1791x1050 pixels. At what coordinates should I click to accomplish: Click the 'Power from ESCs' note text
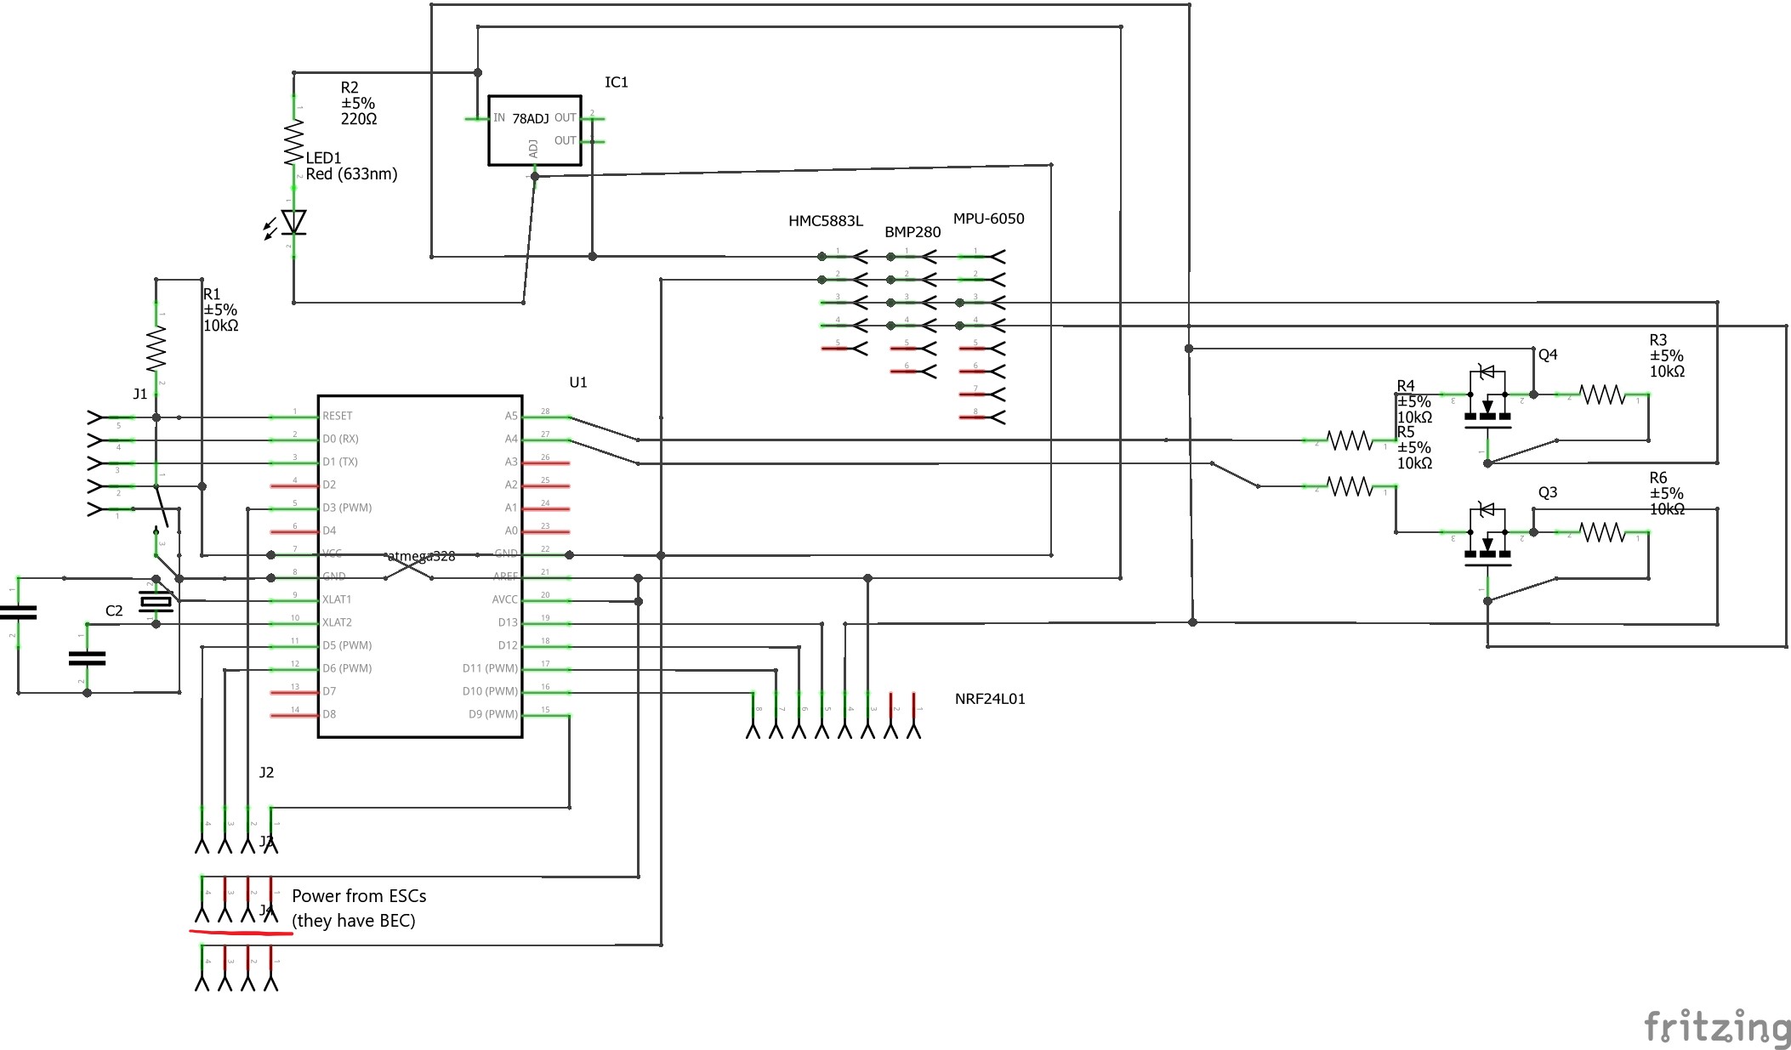[x=359, y=896]
